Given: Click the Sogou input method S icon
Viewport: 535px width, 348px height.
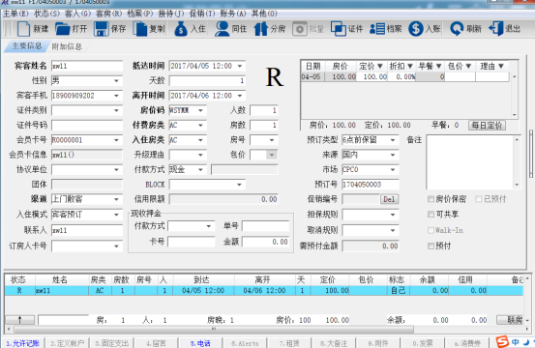Looking at the screenshot, I should (502, 341).
